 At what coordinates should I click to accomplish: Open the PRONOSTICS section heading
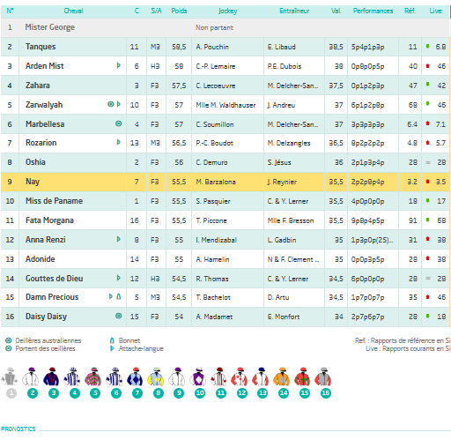(18, 429)
